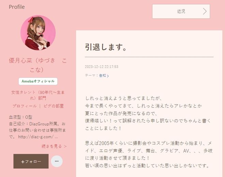This screenshot has width=225, height=177.
Task: Open the ピグの部屋 link
Action: pyautogui.click(x=54, y=106)
